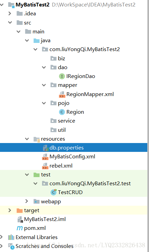Collapse the java folder arrow
Image resolution: width=149 pixels, height=252 pixels.
[27, 41]
